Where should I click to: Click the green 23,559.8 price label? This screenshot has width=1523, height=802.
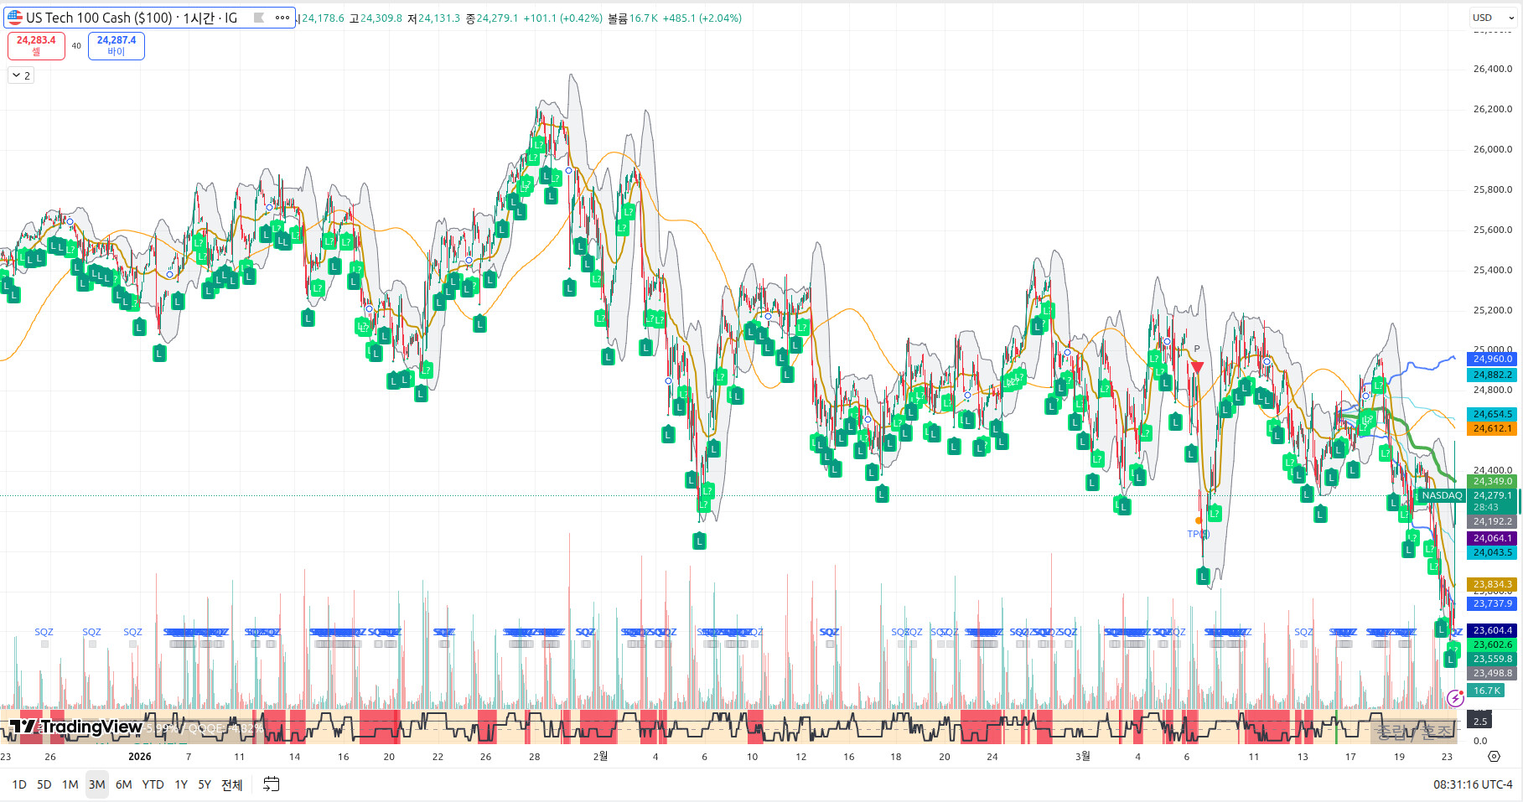(1493, 659)
